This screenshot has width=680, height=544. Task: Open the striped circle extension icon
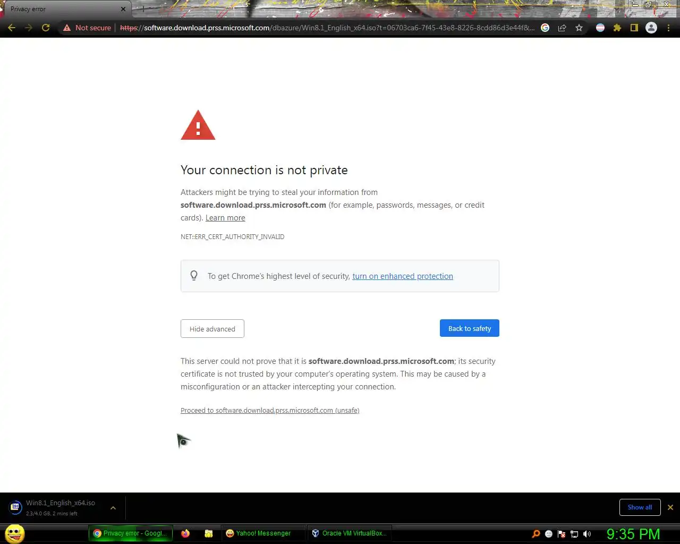click(x=600, y=28)
